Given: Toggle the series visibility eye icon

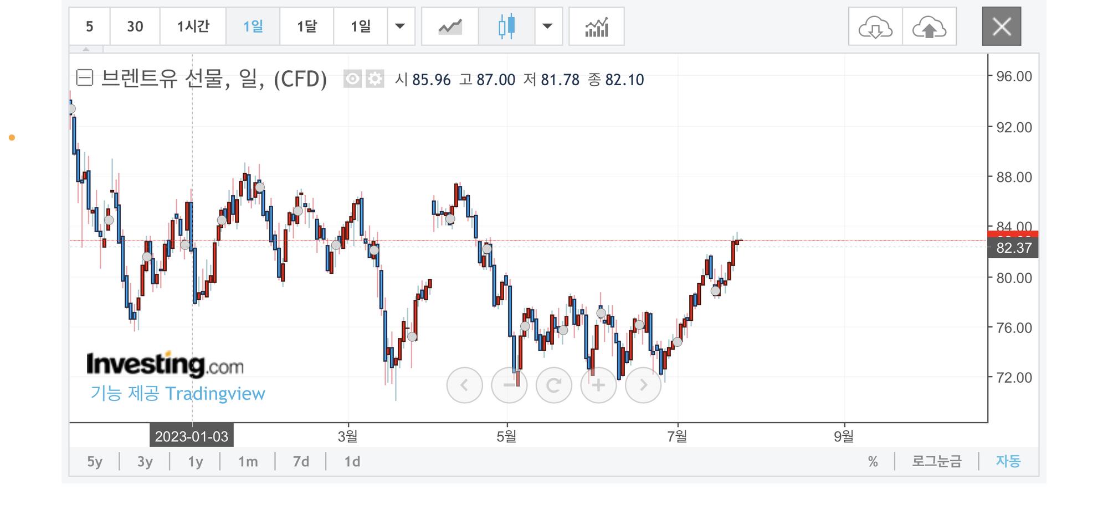Looking at the screenshot, I should (x=352, y=79).
